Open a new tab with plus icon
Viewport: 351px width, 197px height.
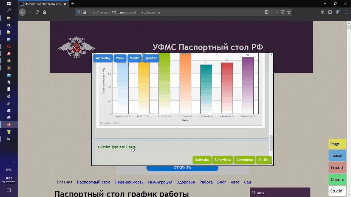[73, 4]
